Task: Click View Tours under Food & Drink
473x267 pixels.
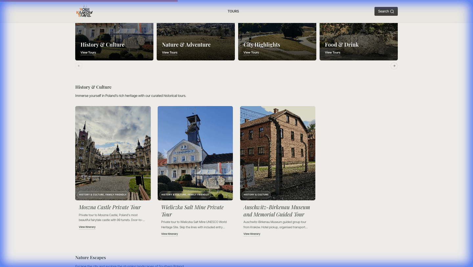Action: pyautogui.click(x=332, y=52)
